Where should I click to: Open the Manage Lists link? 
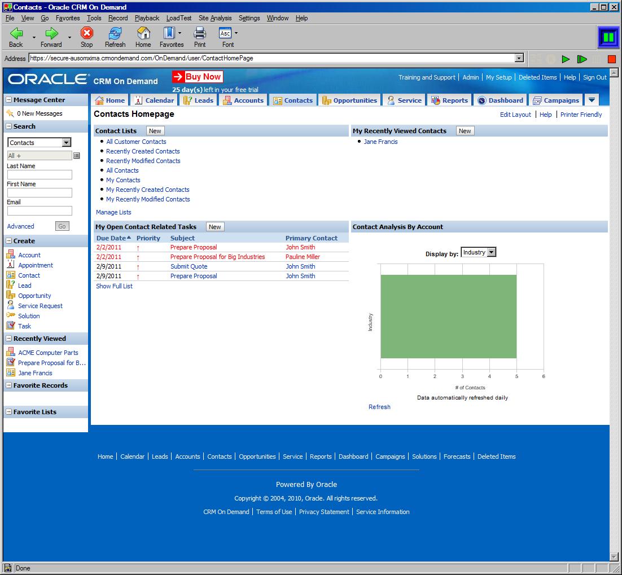click(113, 212)
